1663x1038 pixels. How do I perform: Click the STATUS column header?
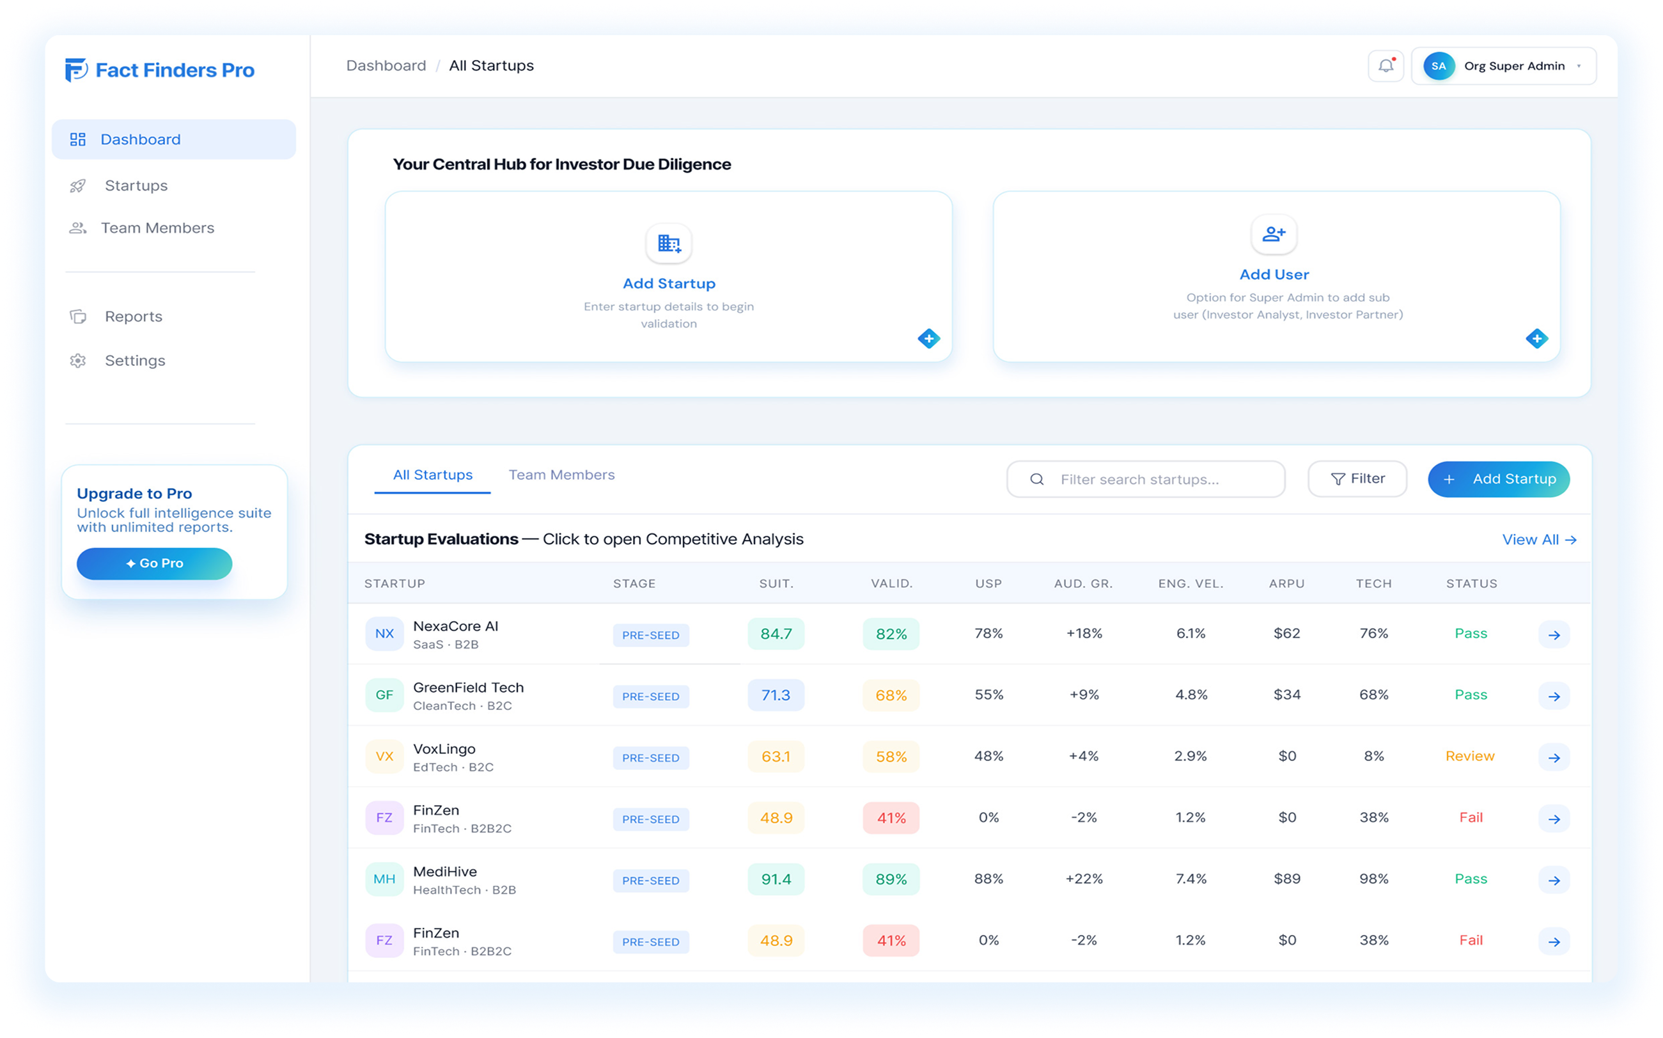tap(1472, 583)
